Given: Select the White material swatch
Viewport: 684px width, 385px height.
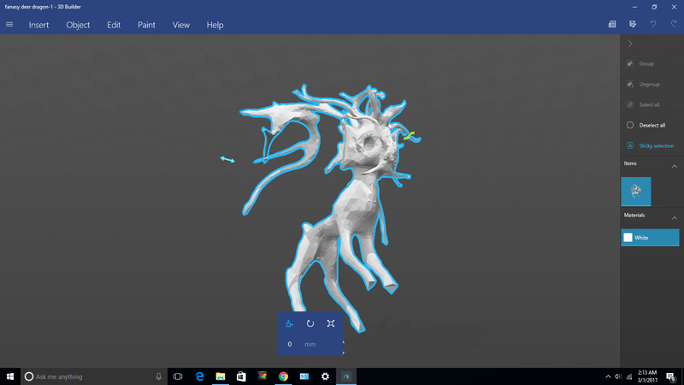Looking at the screenshot, I should (x=650, y=238).
